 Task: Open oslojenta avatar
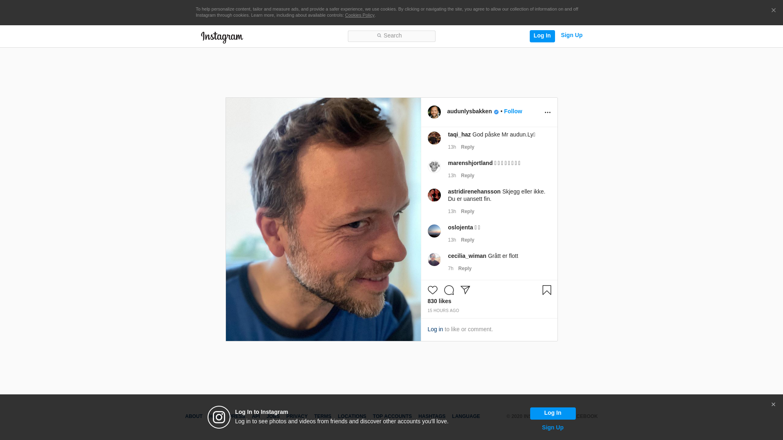coord(434,231)
